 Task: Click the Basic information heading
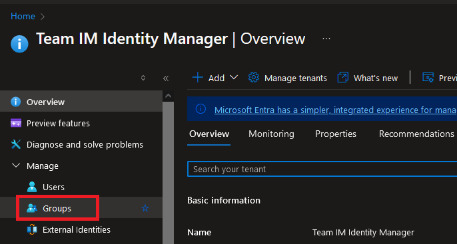pyautogui.click(x=224, y=200)
